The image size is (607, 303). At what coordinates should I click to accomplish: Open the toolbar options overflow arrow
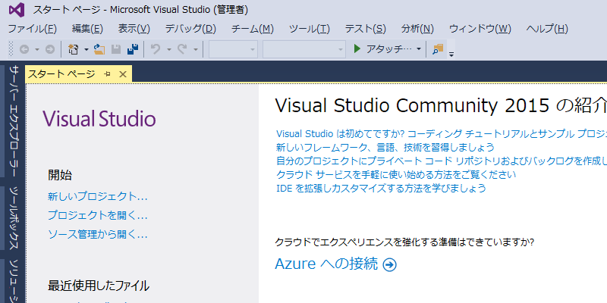pos(451,54)
